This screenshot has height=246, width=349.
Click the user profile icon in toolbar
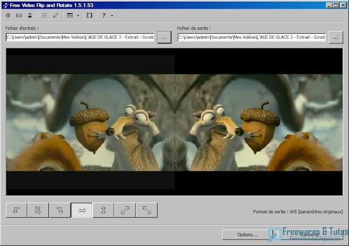click(x=30, y=15)
